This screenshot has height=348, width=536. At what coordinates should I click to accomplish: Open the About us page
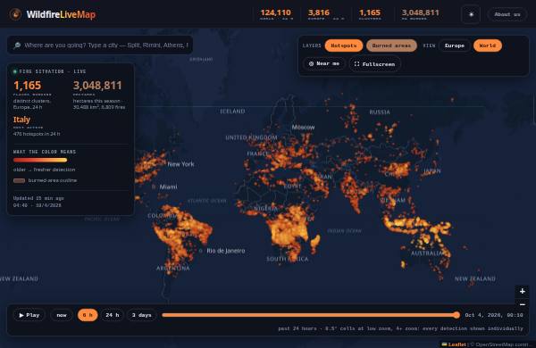[x=507, y=14]
